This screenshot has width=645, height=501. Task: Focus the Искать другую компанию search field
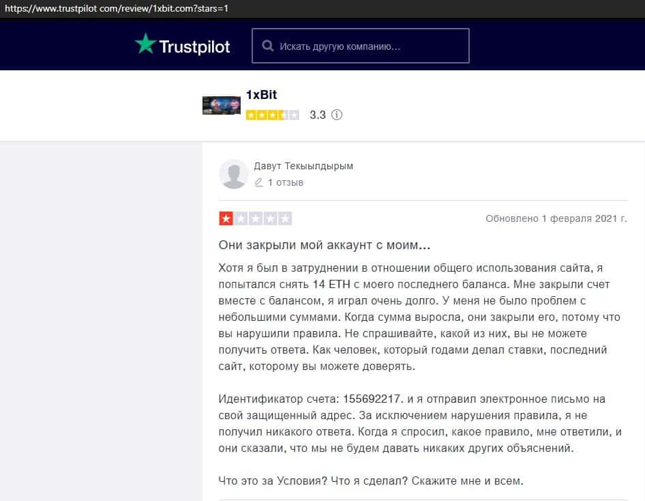(x=361, y=46)
